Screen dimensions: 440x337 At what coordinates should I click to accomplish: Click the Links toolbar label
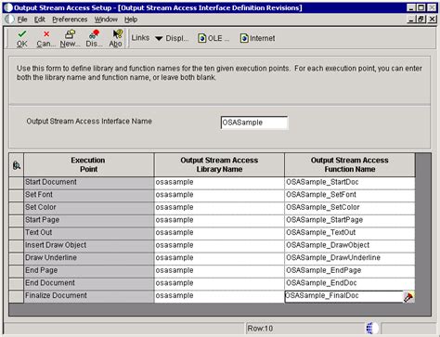coord(140,38)
